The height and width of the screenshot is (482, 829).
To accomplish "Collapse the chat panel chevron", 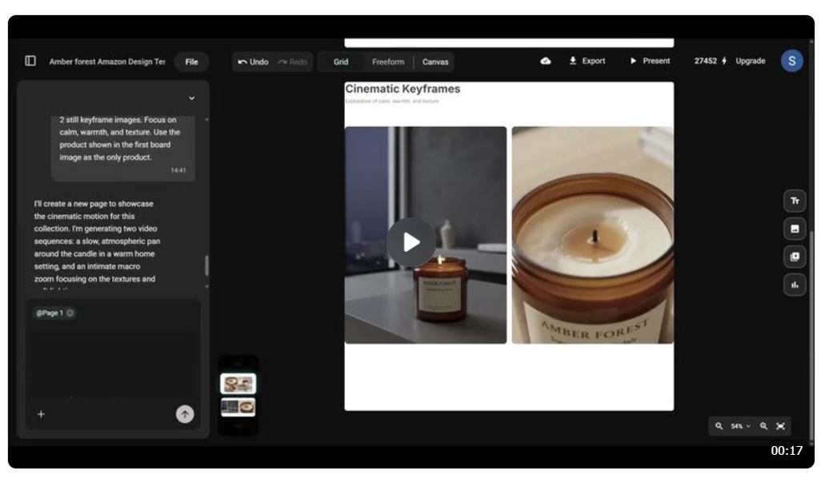I will click(192, 98).
